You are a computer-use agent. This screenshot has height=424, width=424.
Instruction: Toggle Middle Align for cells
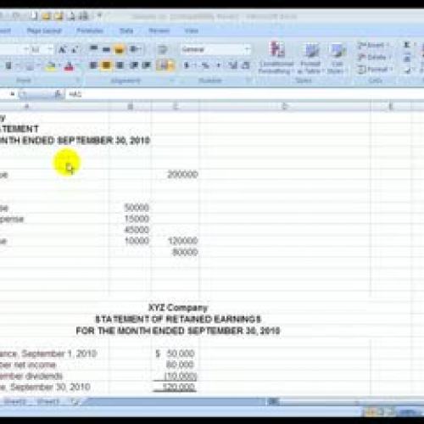pyautogui.click(x=106, y=49)
